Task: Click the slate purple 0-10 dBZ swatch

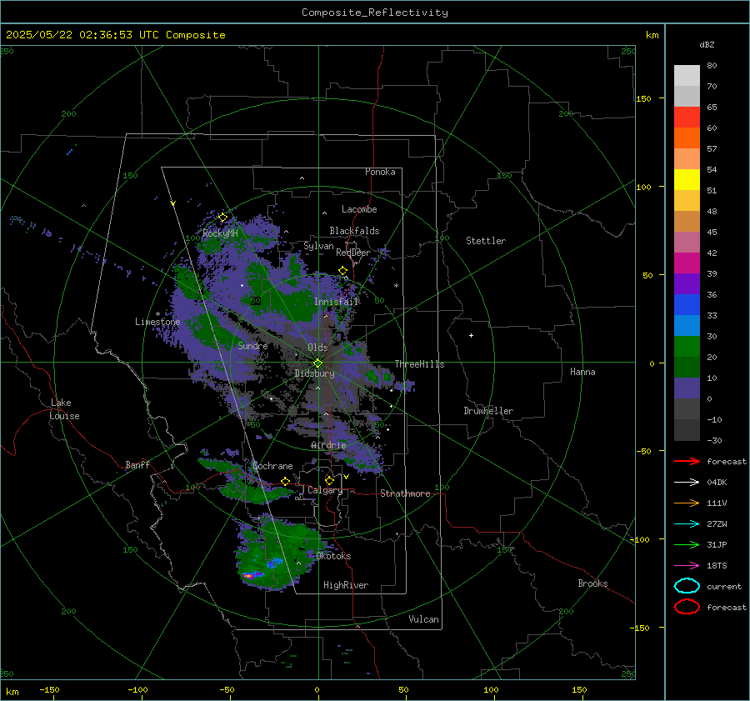Action: click(x=687, y=388)
